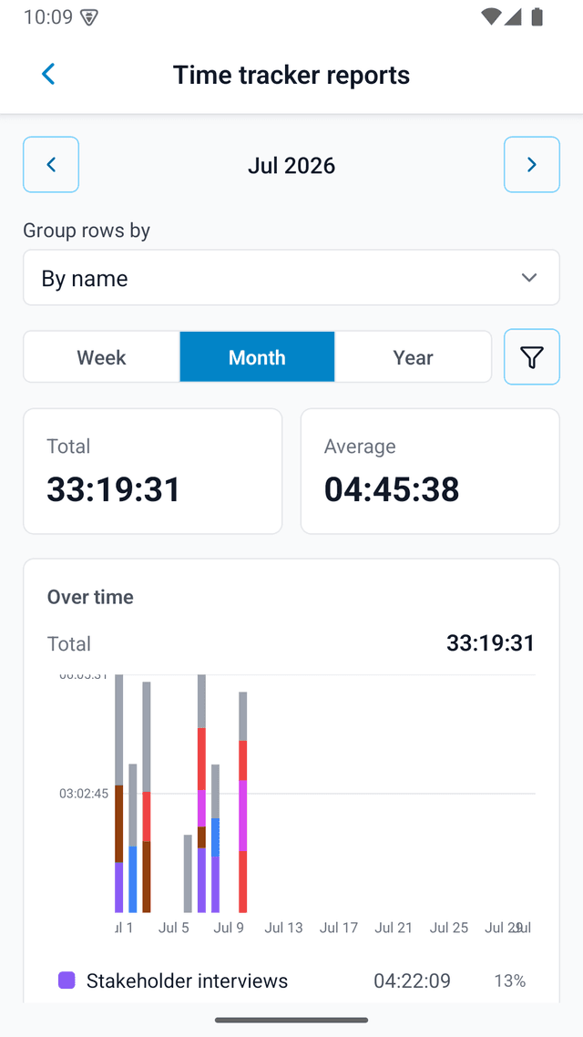Select the Stakeholder interviews legend row
This screenshot has width=583, height=1037.
[291, 981]
